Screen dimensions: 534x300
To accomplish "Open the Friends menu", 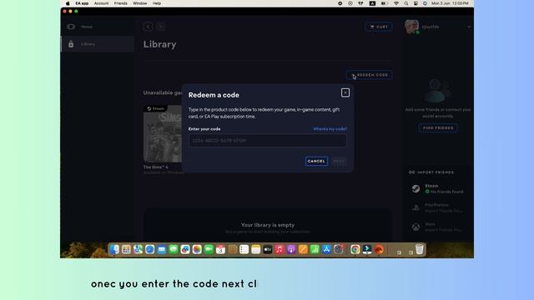I will 120,3.
